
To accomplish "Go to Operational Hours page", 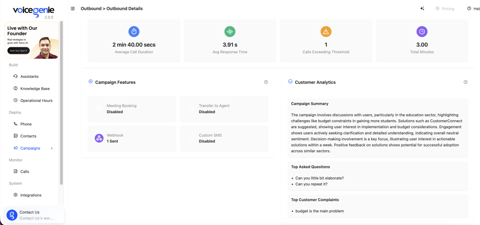I will click(36, 101).
